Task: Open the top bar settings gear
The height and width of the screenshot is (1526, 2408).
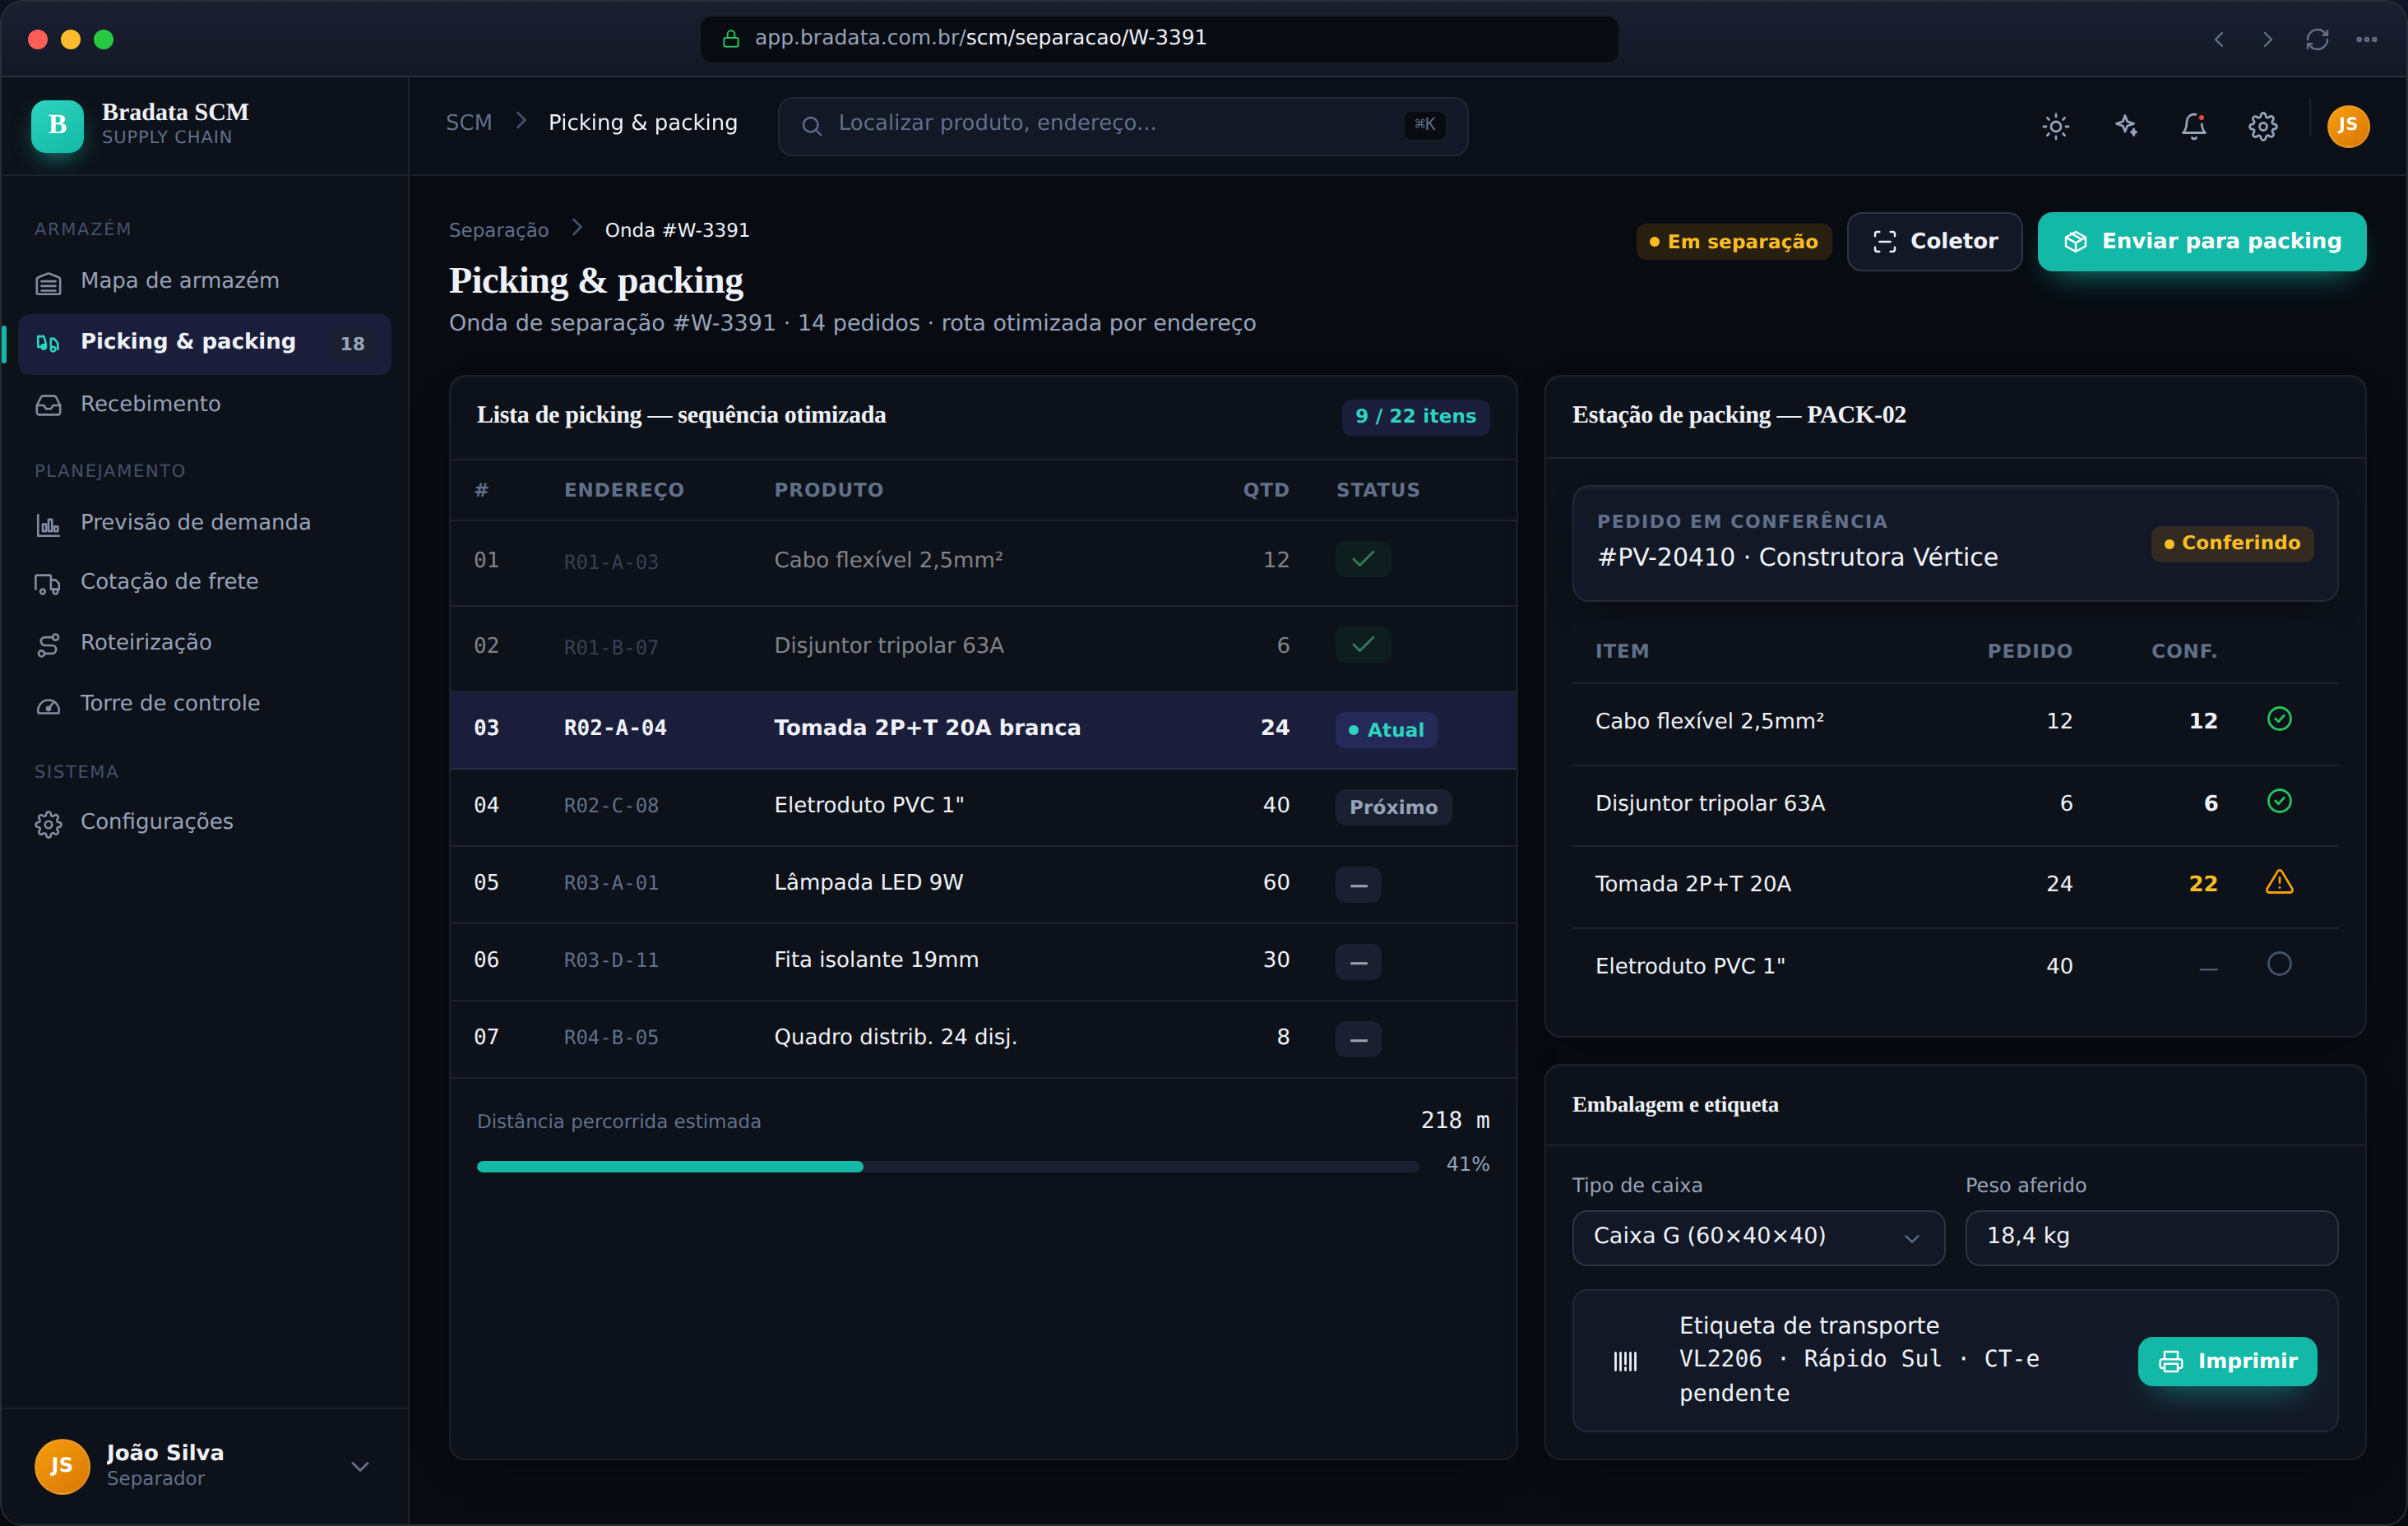Action: pos(2263,126)
